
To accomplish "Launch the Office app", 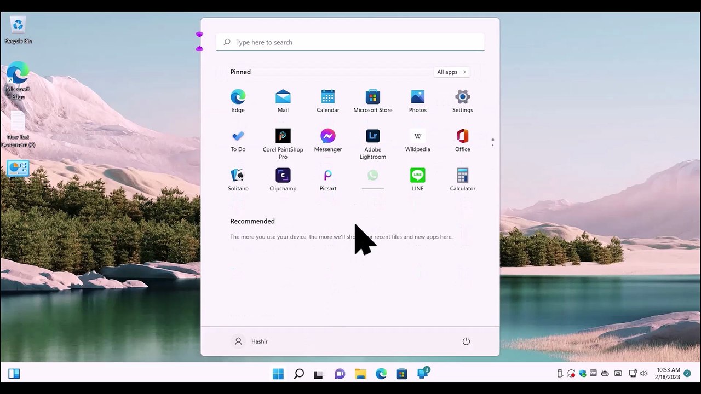I will click(x=462, y=141).
